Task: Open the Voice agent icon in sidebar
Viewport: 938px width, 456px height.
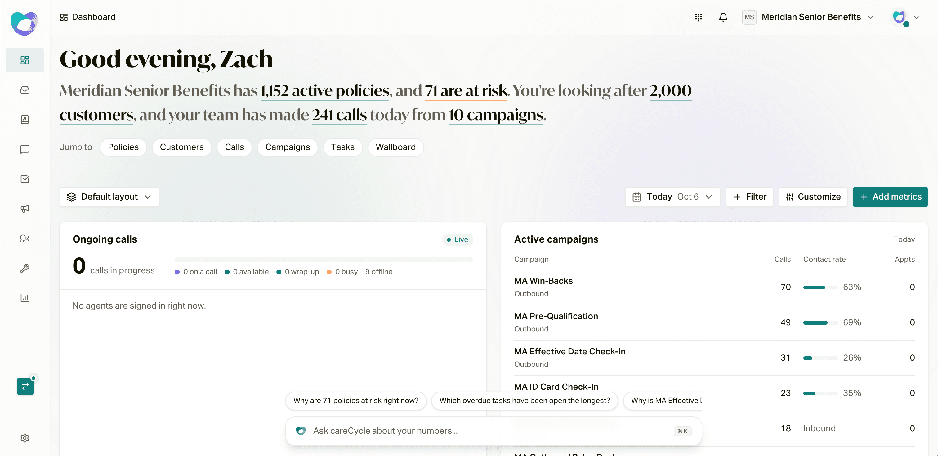Action: pos(25,239)
